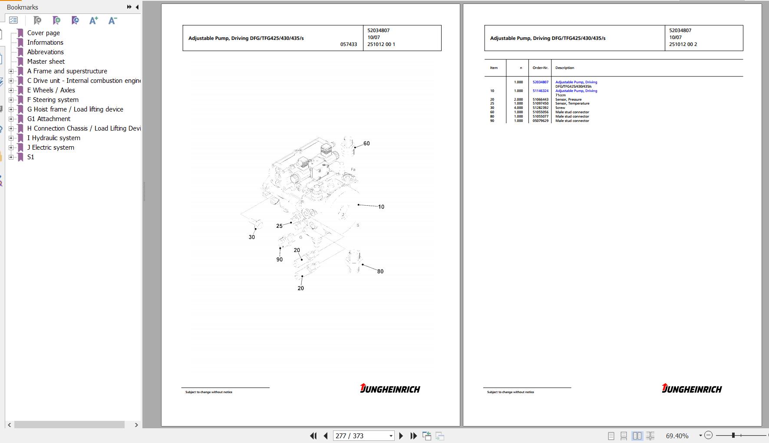This screenshot has width=769, height=443.
Task: Select E Wheels / Axles bookmark
Action: (51, 90)
